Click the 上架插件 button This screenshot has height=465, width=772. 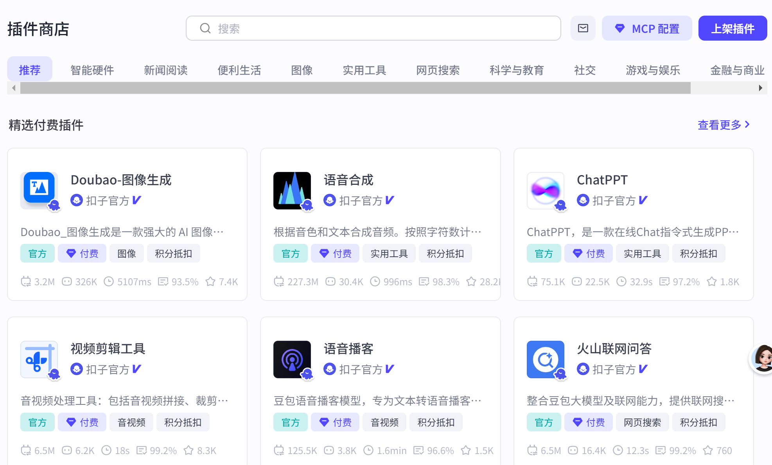(x=733, y=28)
